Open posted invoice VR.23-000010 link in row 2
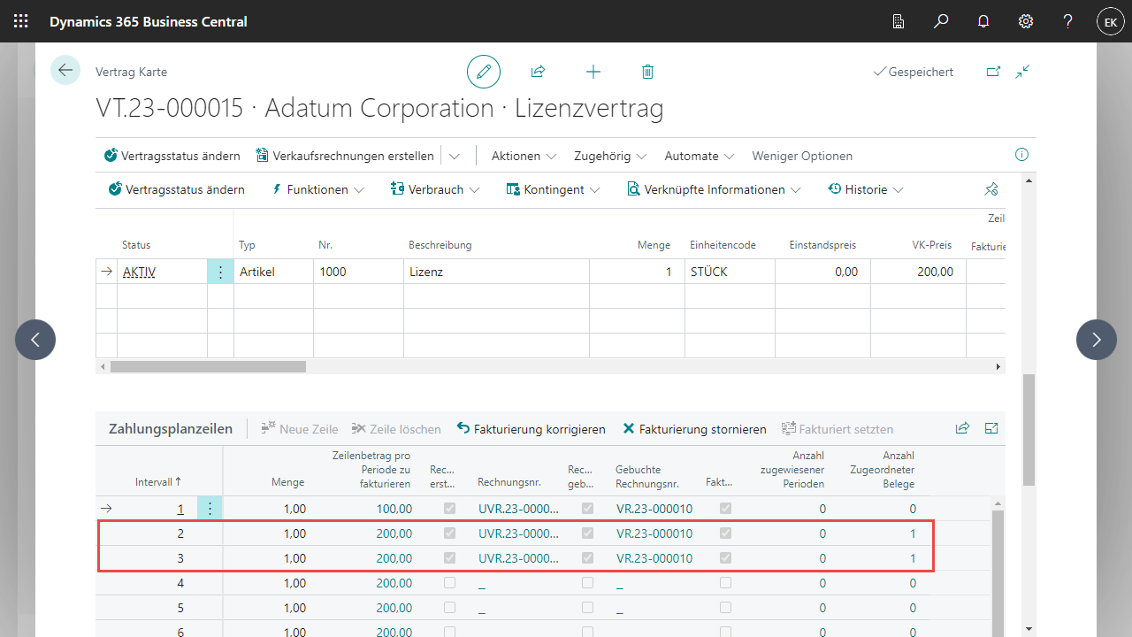Screen dimensions: 1132x637 coord(654,533)
